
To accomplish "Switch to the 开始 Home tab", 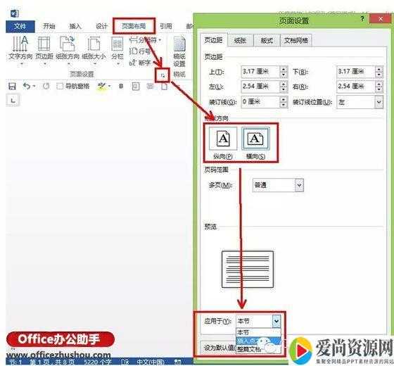I will [49, 26].
